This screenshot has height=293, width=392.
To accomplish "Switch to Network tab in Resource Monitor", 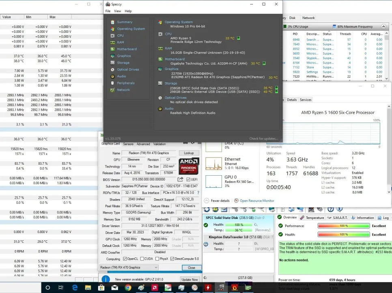I will [308, 18].
